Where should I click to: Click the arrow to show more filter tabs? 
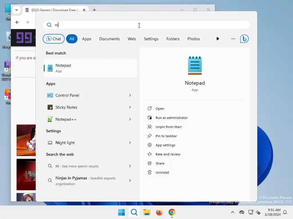[218, 39]
